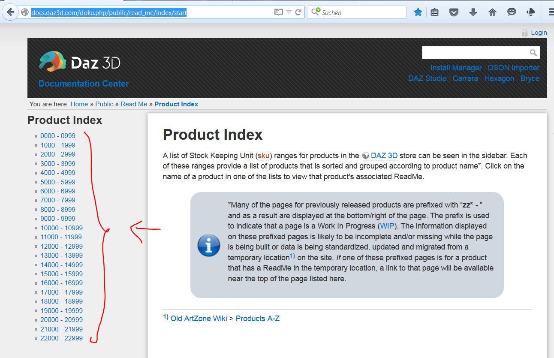
Task: Click the Documentation Center title link
Action: pos(84,84)
